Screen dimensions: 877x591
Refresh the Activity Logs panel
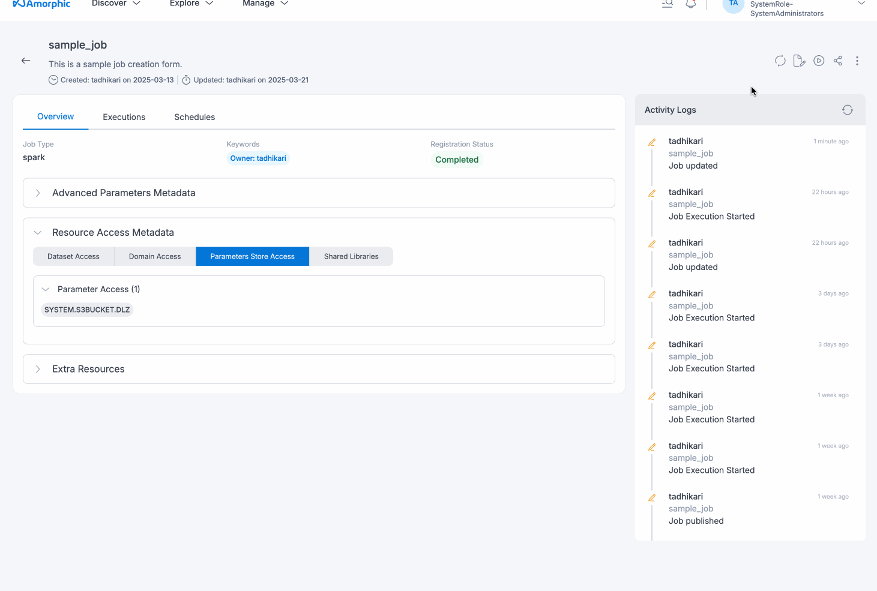(x=848, y=110)
